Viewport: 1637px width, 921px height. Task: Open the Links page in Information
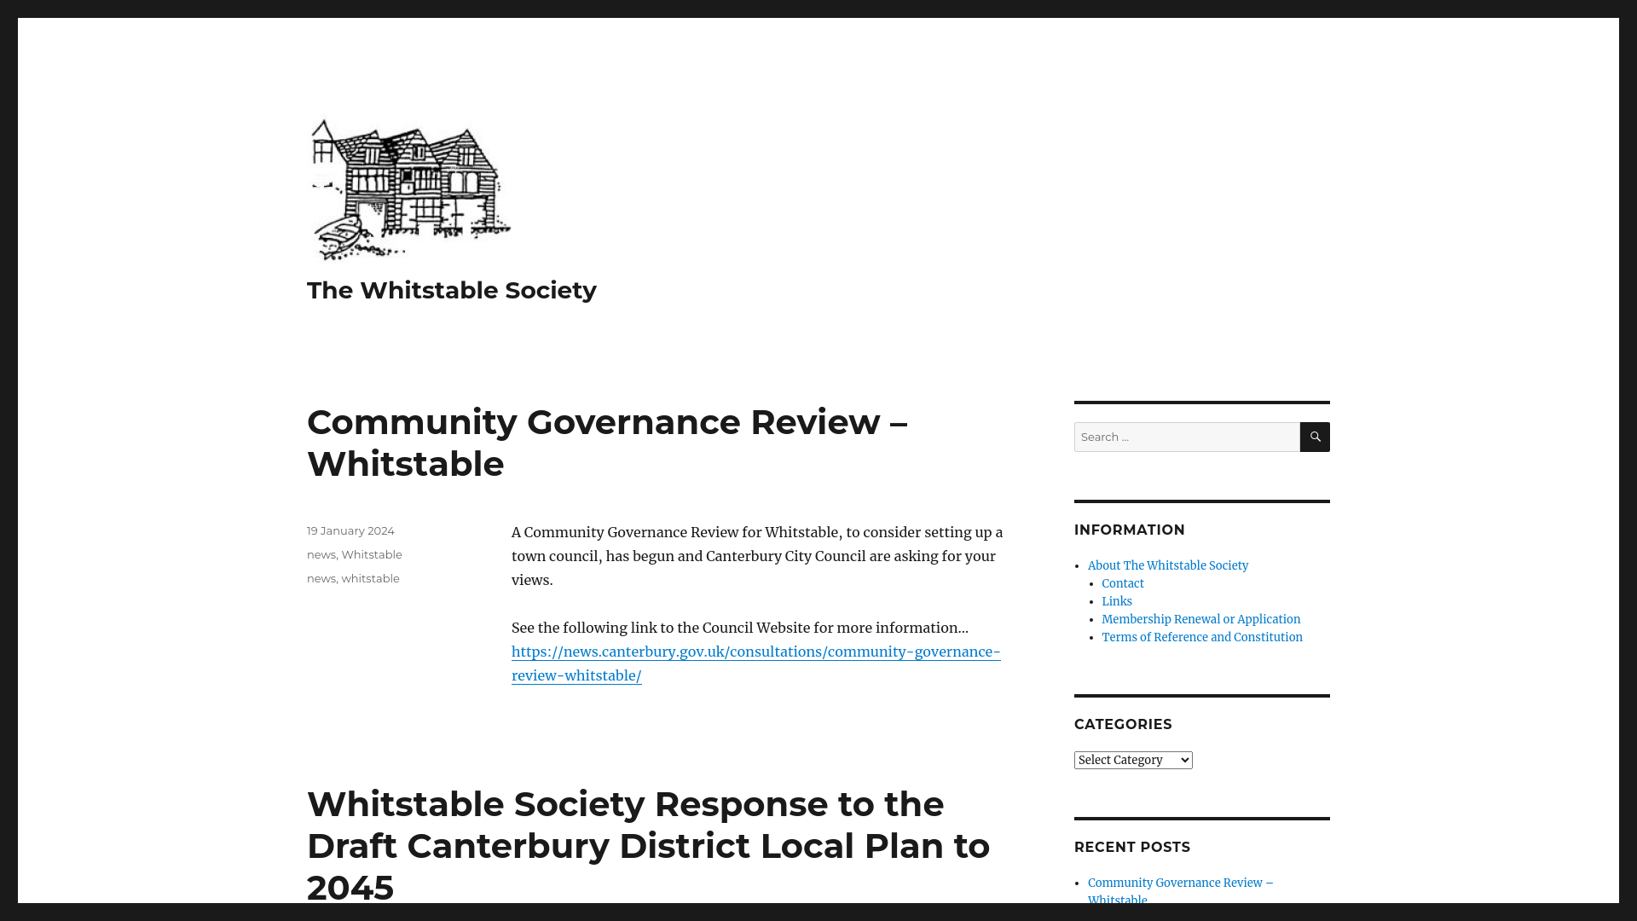(1117, 601)
